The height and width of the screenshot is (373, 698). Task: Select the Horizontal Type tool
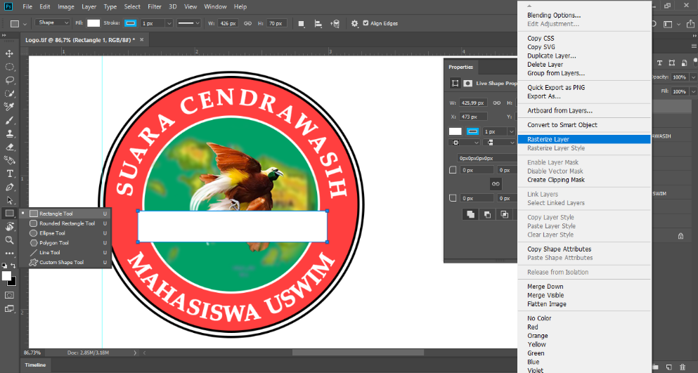coord(9,174)
